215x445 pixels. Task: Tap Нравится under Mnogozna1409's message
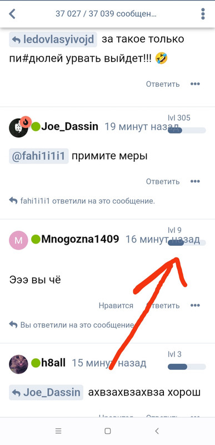tap(116, 305)
